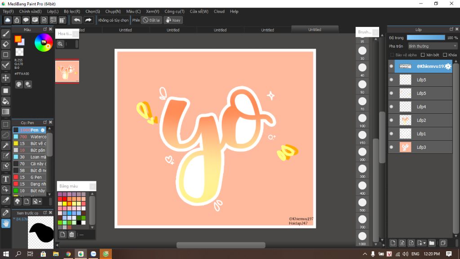Screen dimensions: 460x259
Task: Select the Shape brush square tool
Action: [x=5, y=54]
